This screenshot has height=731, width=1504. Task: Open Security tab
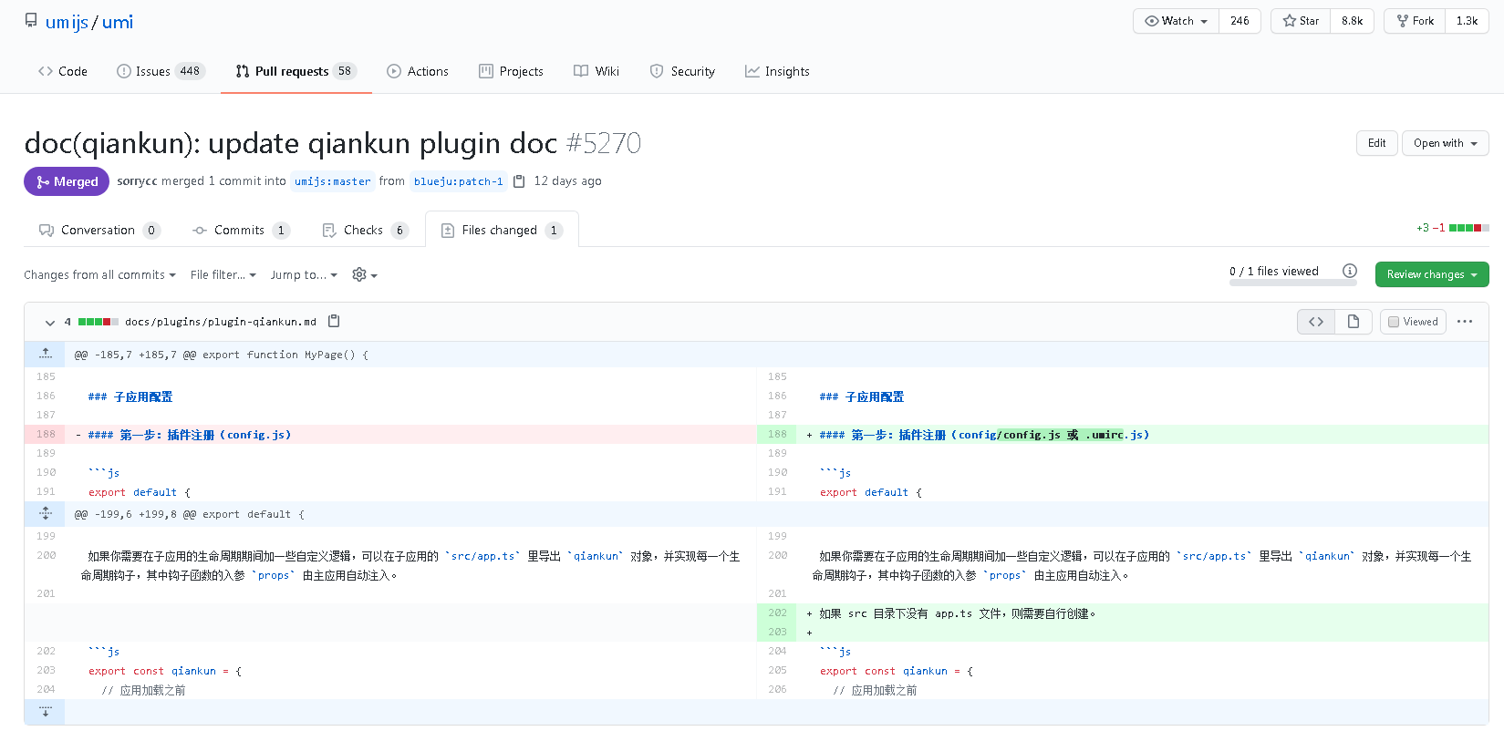point(682,71)
